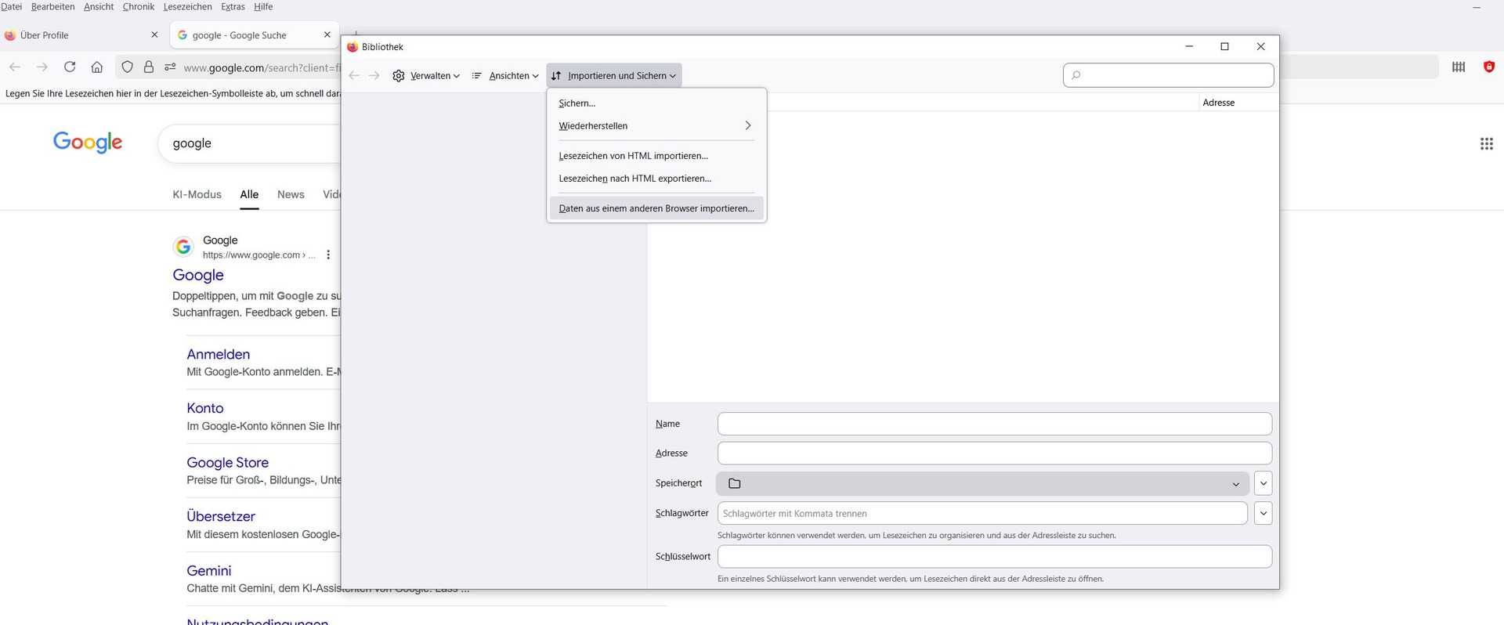The height and width of the screenshot is (625, 1504).
Task: Expand the Wiederherstellen submenu
Action: pos(655,126)
